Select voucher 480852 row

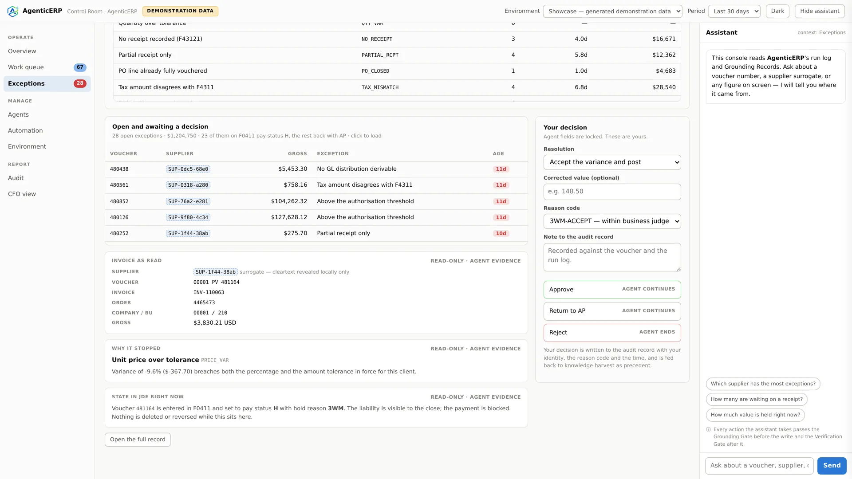316,202
